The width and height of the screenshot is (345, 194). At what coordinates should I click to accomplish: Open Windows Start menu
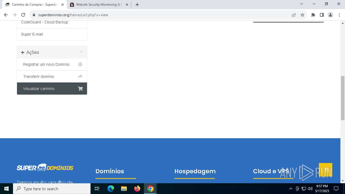(6, 189)
